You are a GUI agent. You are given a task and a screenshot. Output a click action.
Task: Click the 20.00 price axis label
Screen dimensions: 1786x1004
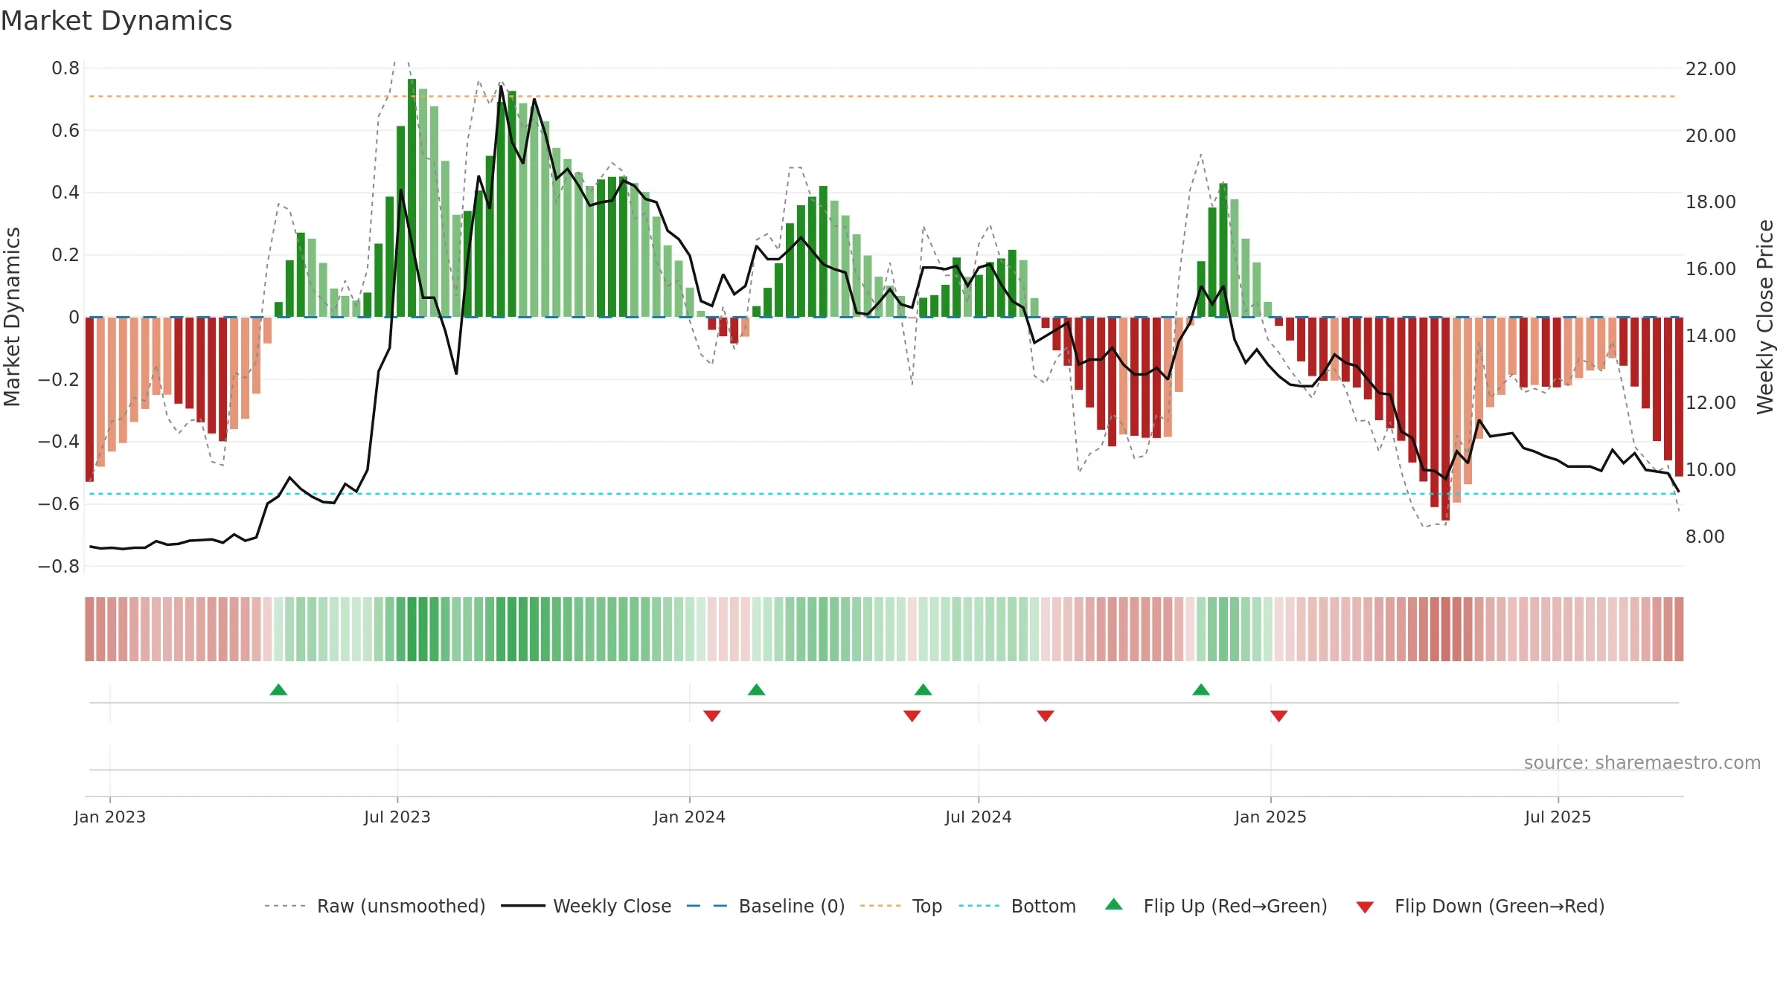(x=1711, y=135)
